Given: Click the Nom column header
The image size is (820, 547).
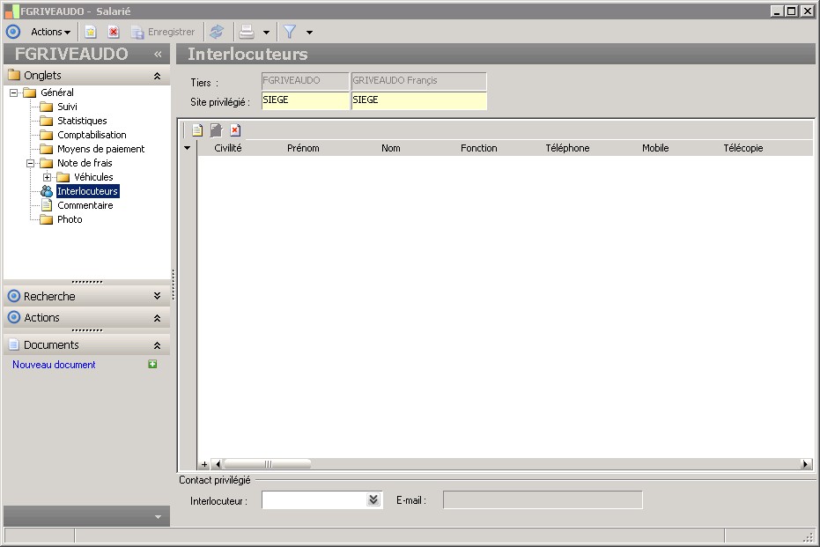Looking at the screenshot, I should point(391,148).
